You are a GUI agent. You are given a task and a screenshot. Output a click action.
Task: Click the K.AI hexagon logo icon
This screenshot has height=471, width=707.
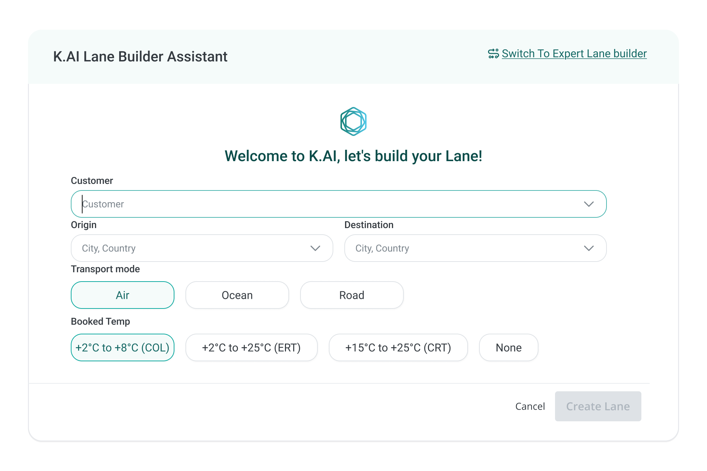353,121
